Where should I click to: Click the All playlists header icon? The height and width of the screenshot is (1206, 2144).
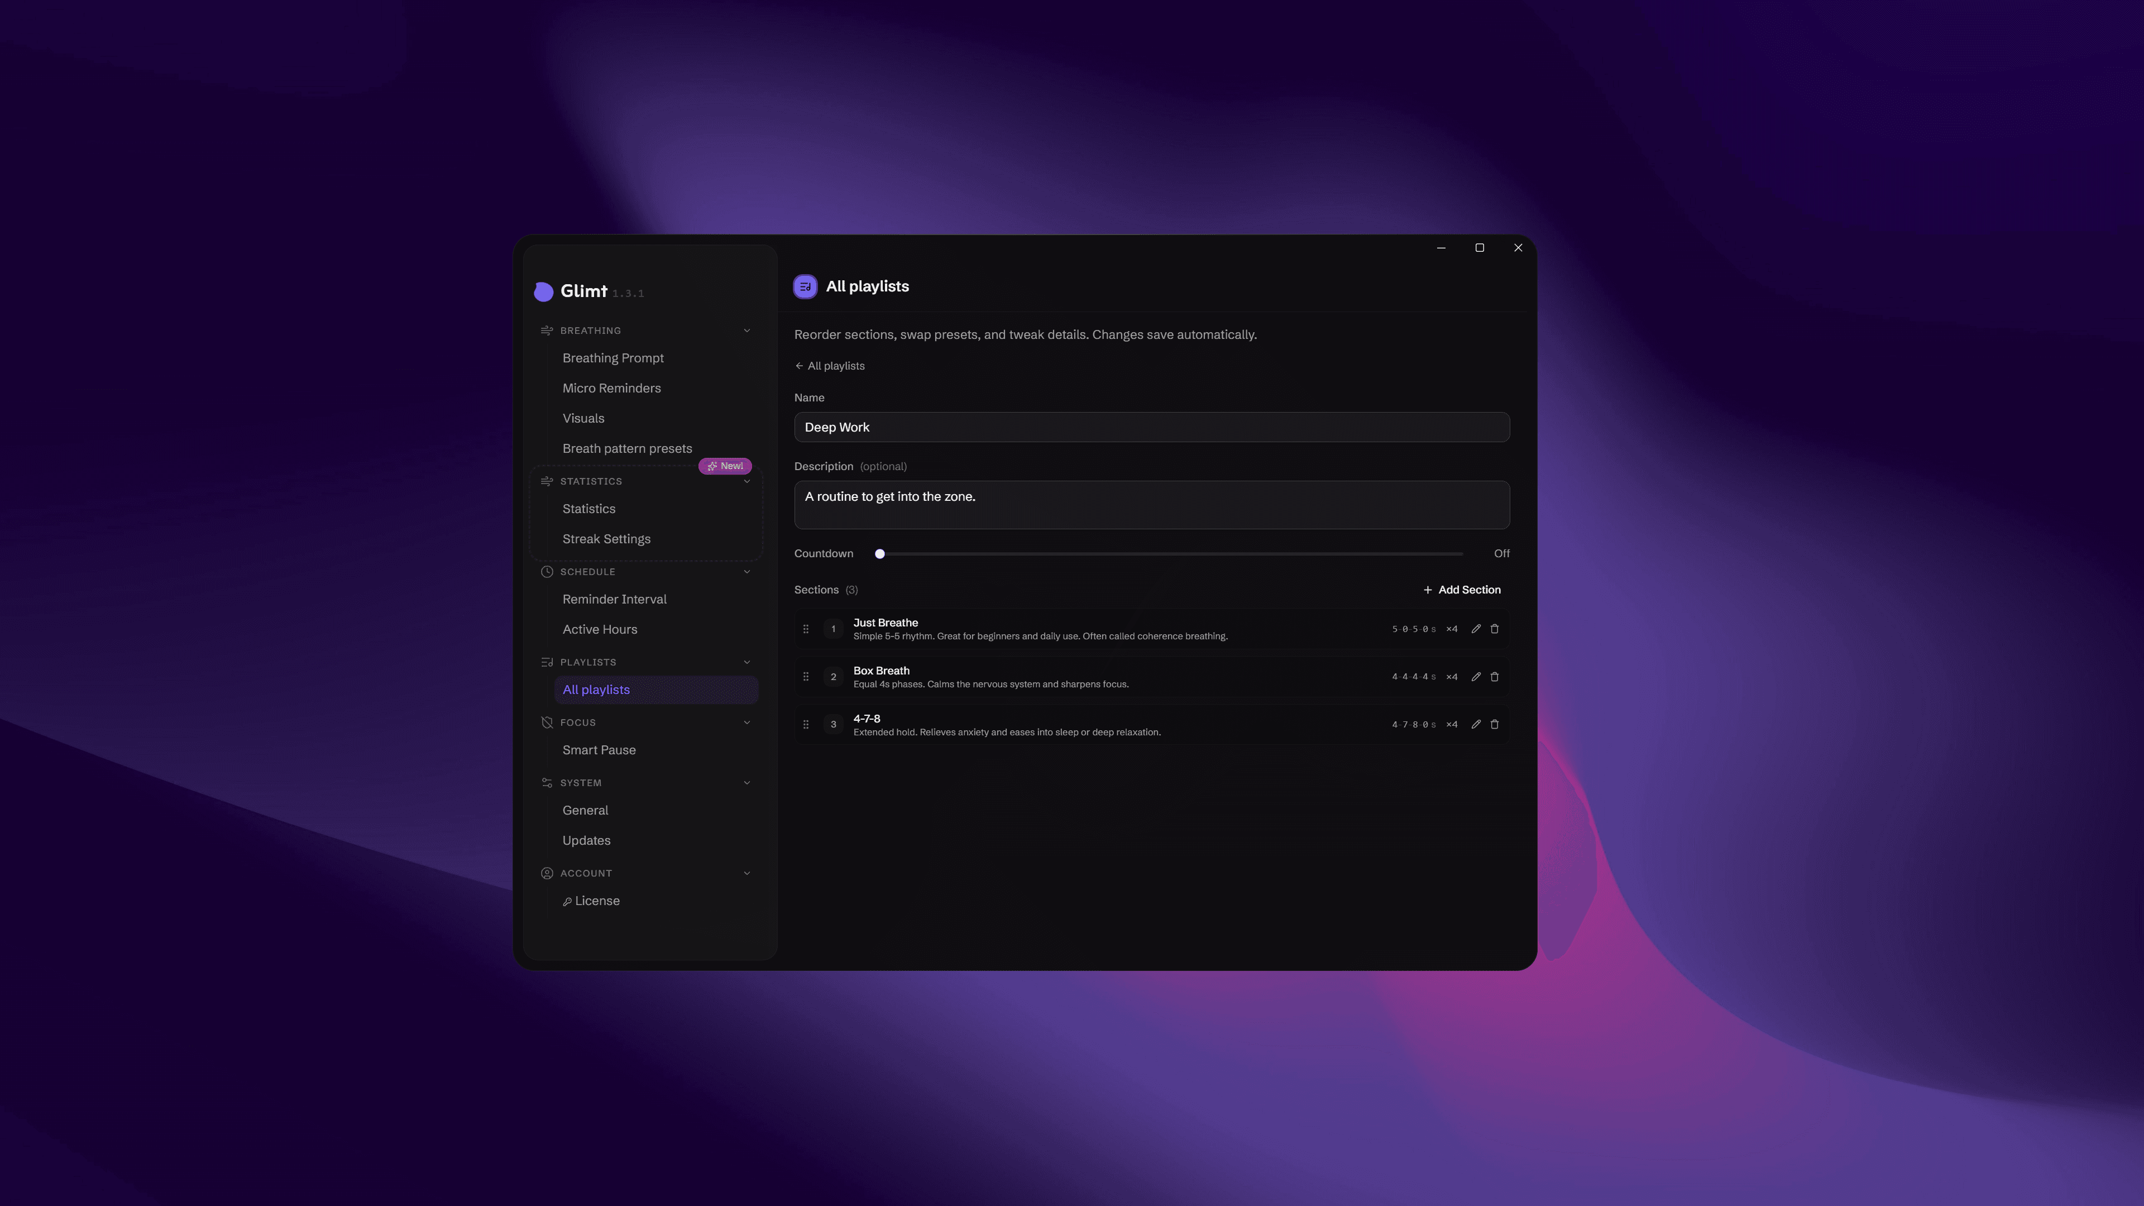[805, 286]
